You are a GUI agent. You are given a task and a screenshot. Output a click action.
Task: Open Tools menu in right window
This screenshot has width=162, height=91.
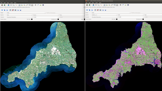[96, 3]
